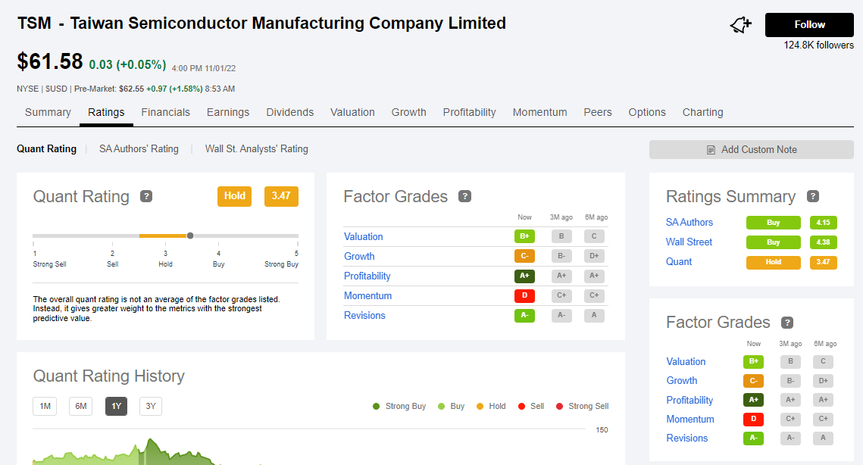Open the SA Authors link in Ratings Summary

coord(689,223)
